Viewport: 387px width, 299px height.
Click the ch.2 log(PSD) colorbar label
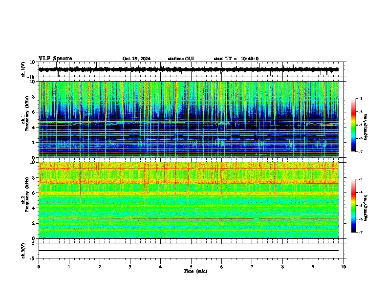coord(366,208)
